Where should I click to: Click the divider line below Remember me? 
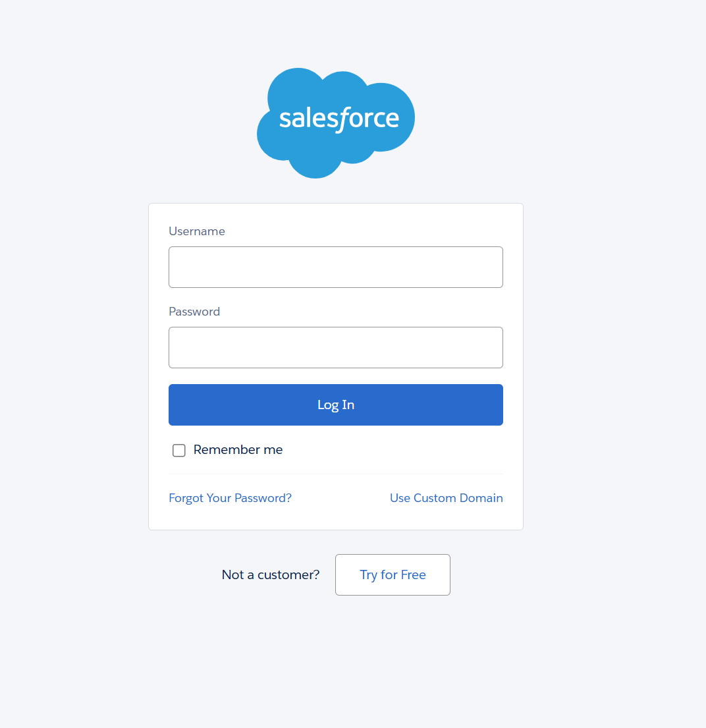tap(336, 474)
